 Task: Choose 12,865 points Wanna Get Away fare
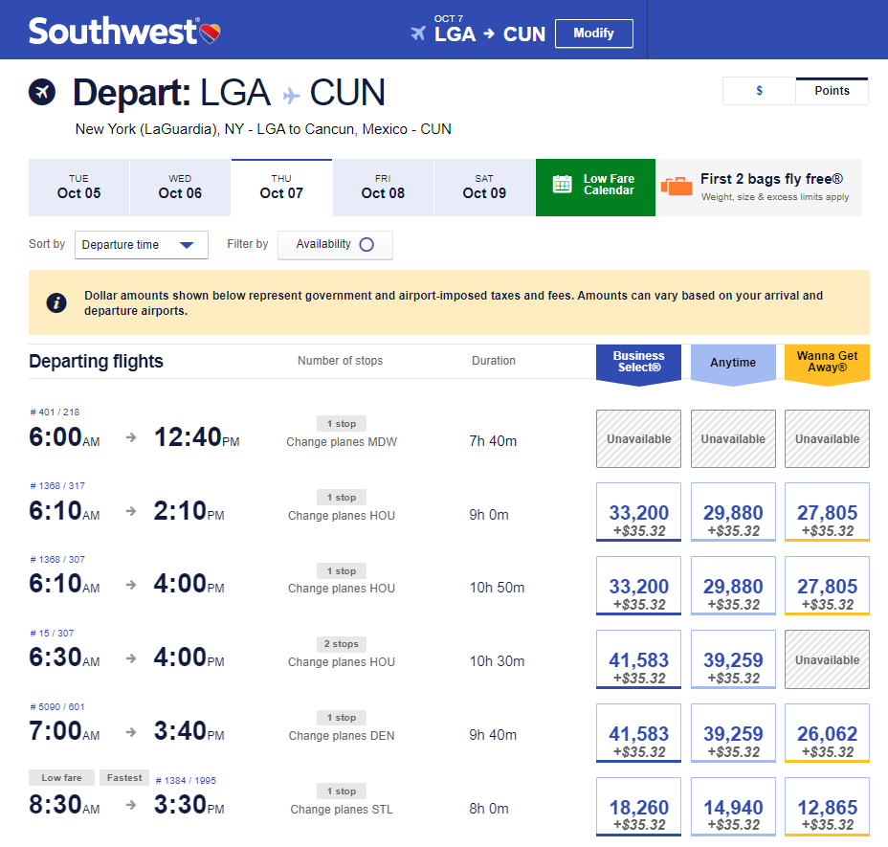[827, 814]
